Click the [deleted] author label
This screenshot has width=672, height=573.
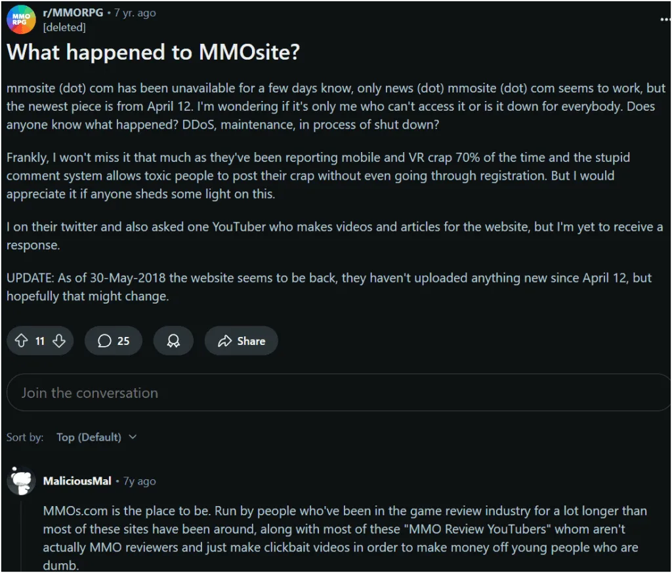[x=64, y=28]
